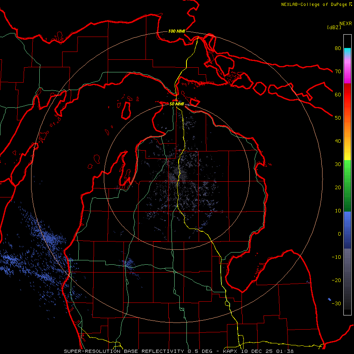Click the 50 value on the color scale
The width and height of the screenshot is (354, 354).
click(x=338, y=118)
